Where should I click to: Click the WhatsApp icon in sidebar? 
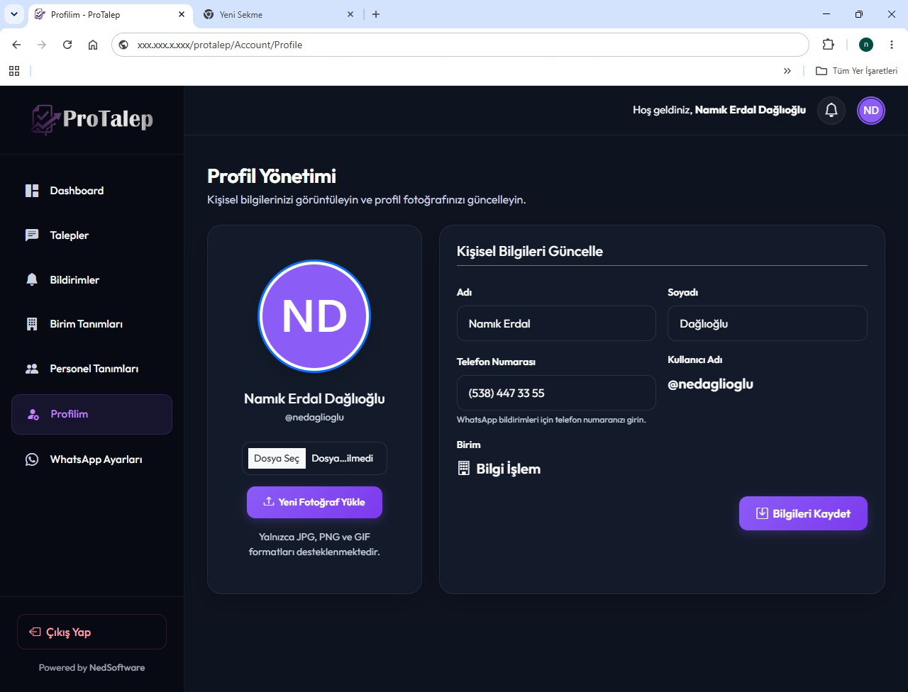(x=32, y=459)
